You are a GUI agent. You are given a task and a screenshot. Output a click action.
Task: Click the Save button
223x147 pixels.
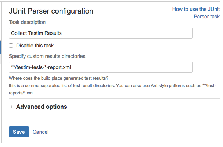coord(19,132)
